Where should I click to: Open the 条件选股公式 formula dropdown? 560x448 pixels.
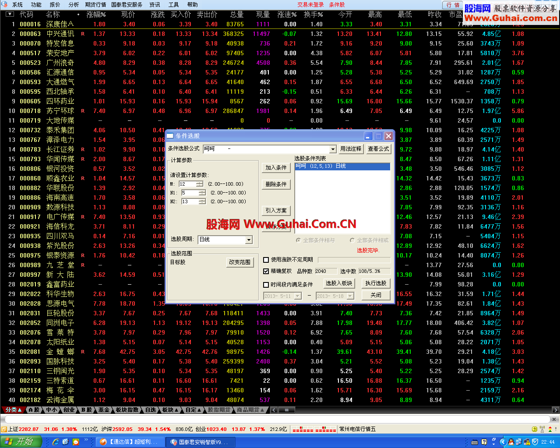coord(333,149)
